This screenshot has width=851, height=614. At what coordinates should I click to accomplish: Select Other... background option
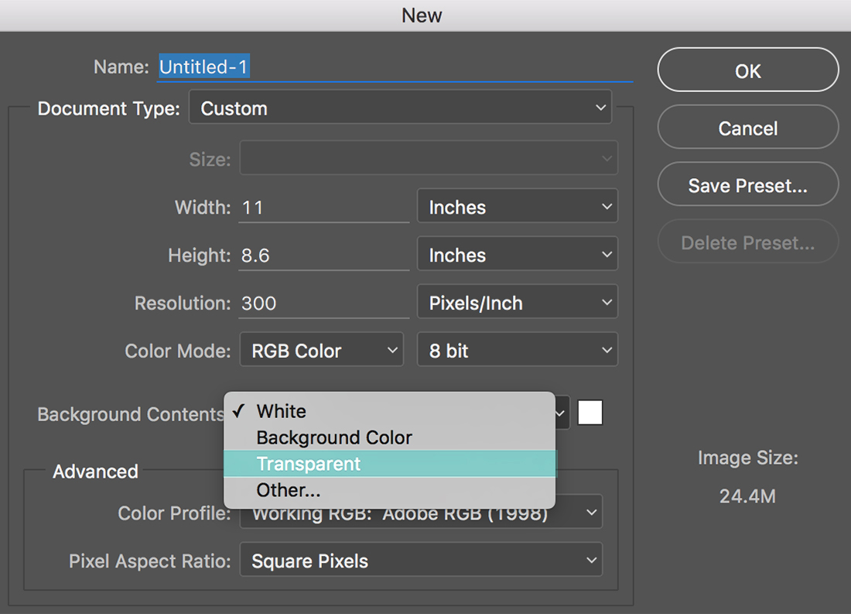[390, 490]
